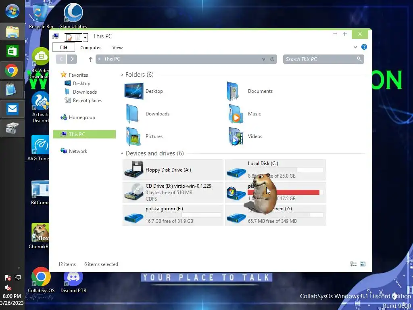The image size is (413, 310).
Task: Launch Chrome from the taskbar
Action: click(x=12, y=70)
